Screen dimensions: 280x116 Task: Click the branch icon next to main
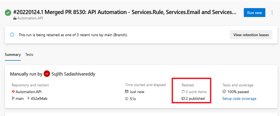point(13,99)
